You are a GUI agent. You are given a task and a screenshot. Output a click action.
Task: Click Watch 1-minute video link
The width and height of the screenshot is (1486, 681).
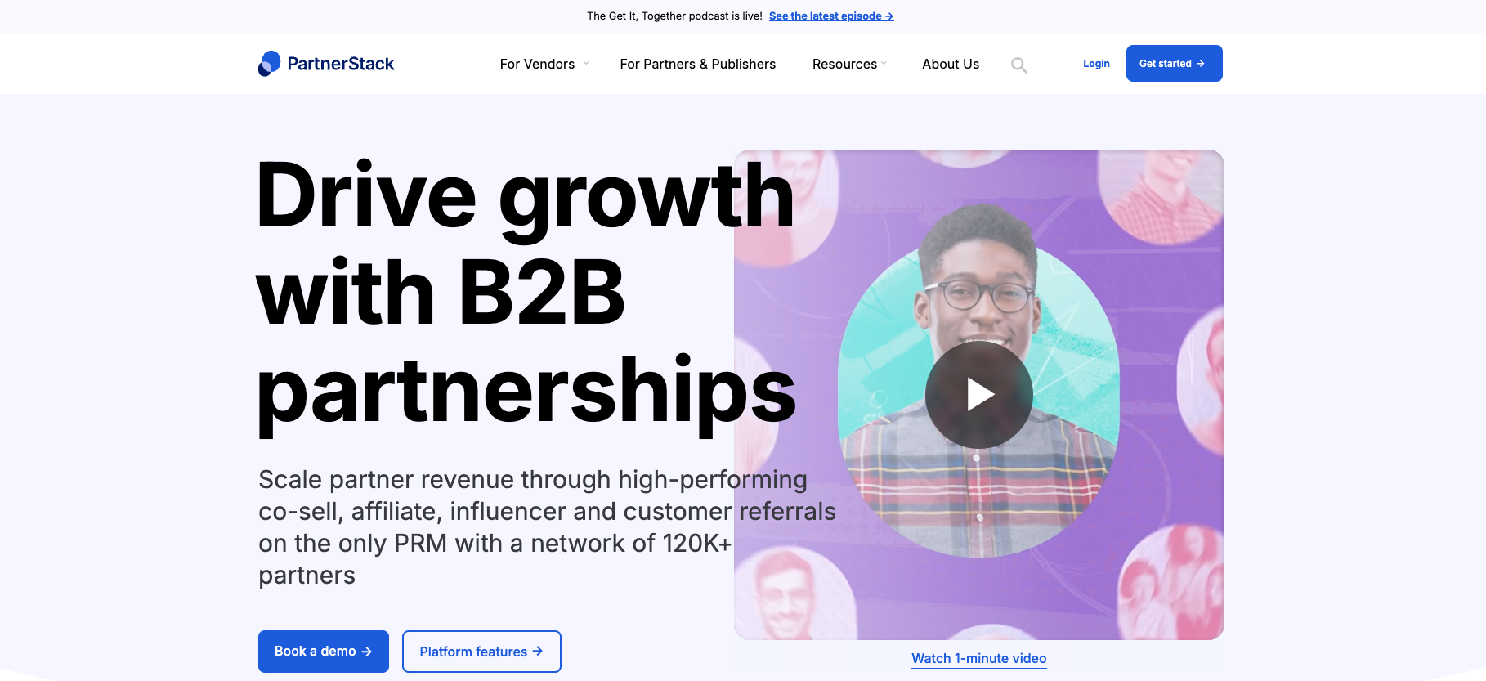(x=979, y=658)
